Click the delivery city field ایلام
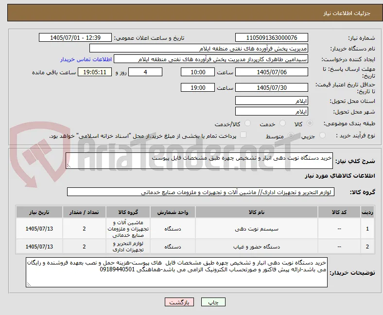This screenshot has width=383, height=315. point(271,111)
